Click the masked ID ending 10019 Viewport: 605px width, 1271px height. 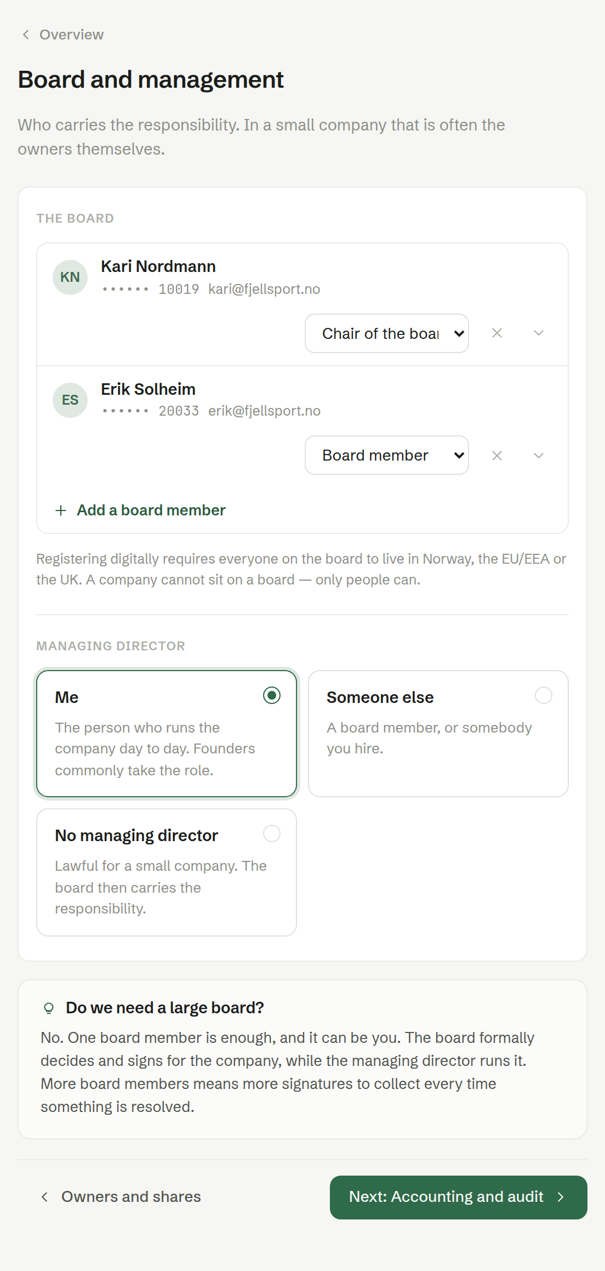[x=151, y=289]
